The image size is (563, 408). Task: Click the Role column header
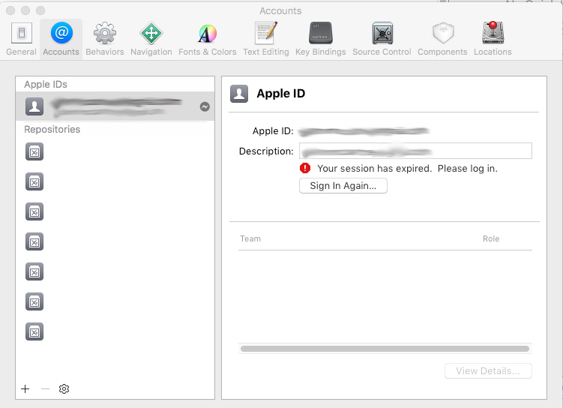(x=491, y=238)
